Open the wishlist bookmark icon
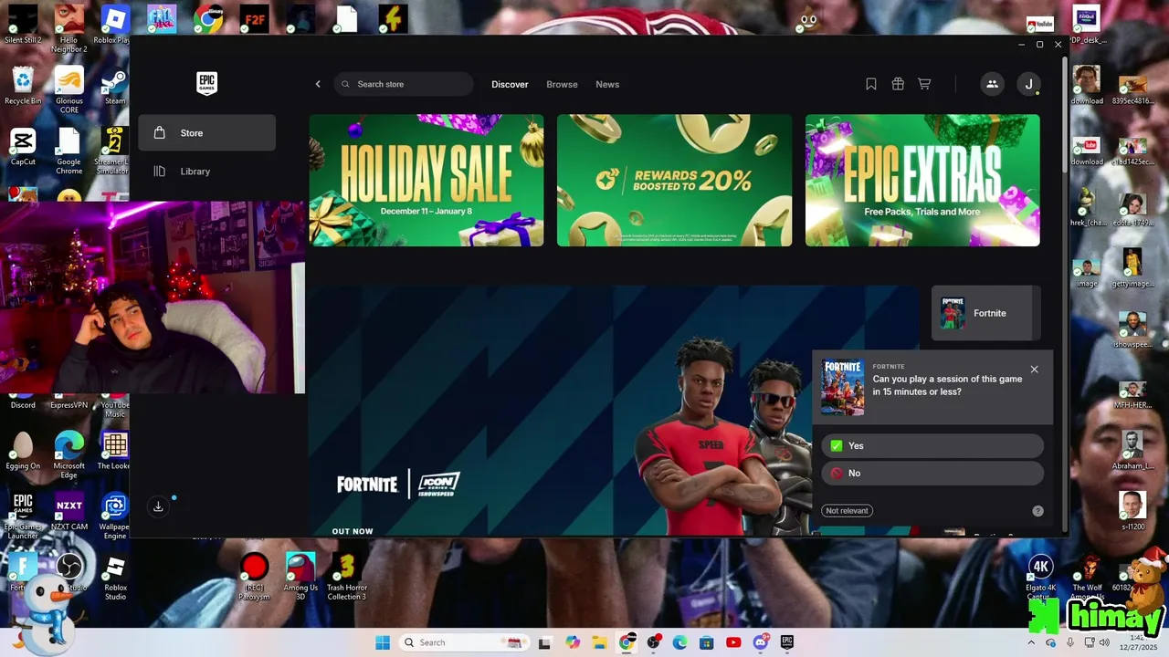Image resolution: width=1169 pixels, height=657 pixels. (x=871, y=84)
